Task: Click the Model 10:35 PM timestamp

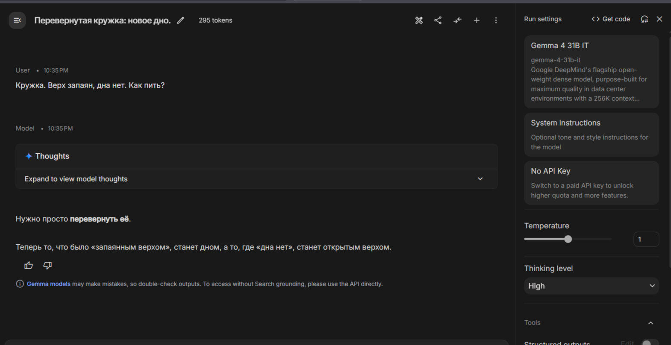Action: [x=60, y=129]
